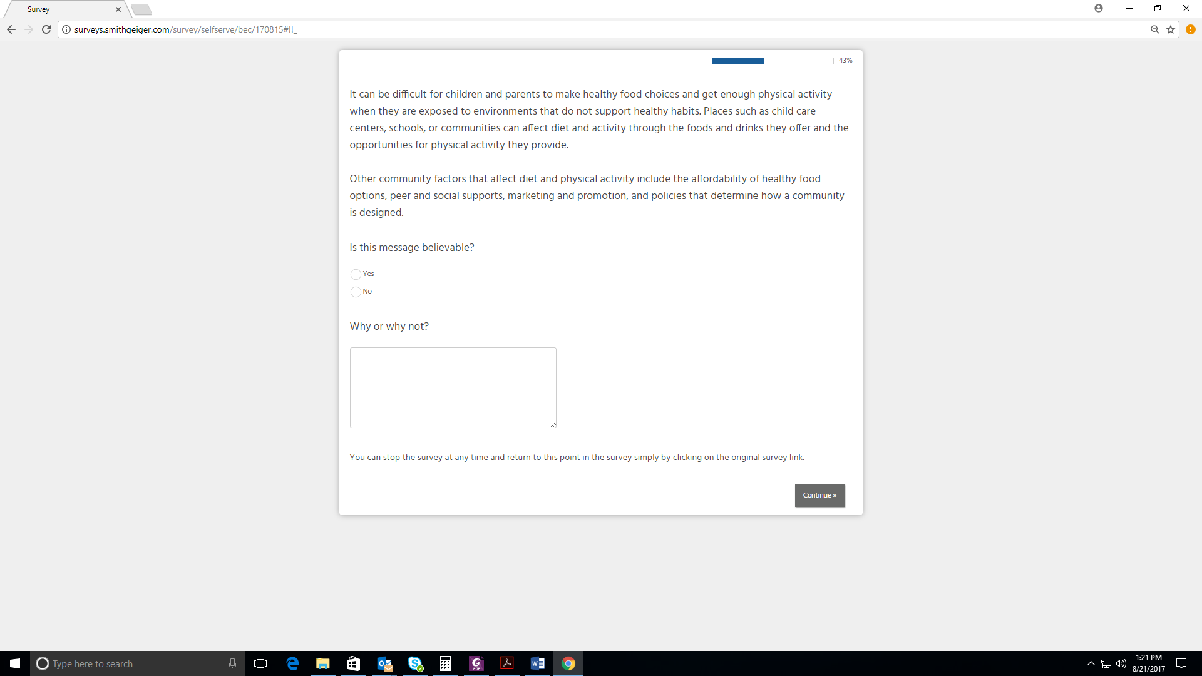Click the orange Chrome alert icon

tap(1190, 29)
